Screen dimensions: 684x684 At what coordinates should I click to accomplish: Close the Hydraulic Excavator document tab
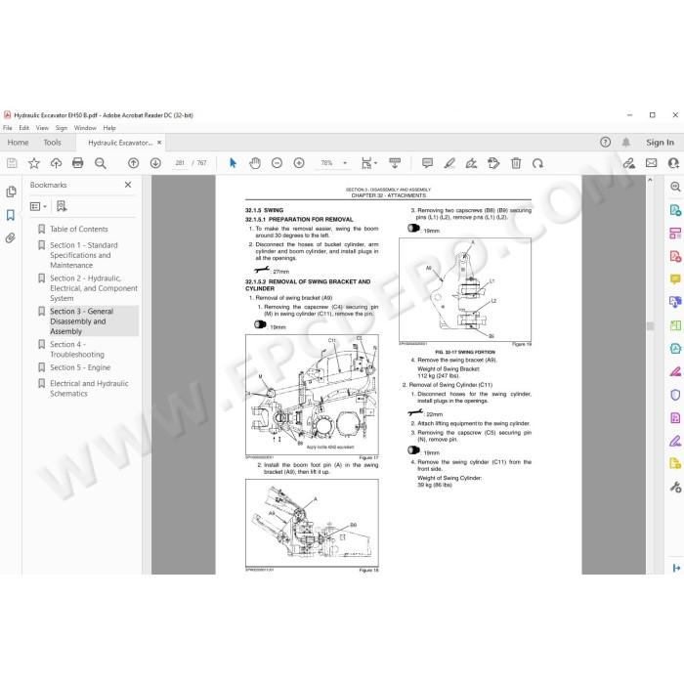[x=159, y=143]
